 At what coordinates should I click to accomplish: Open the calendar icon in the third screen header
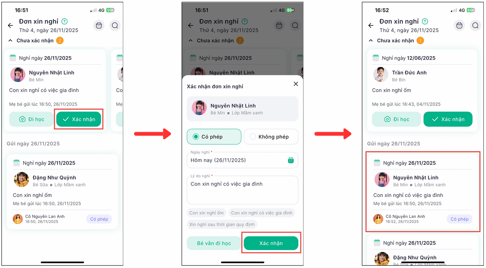coord(459,25)
